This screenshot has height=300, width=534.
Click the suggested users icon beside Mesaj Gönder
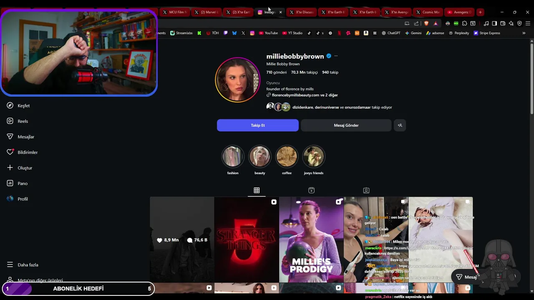click(400, 125)
